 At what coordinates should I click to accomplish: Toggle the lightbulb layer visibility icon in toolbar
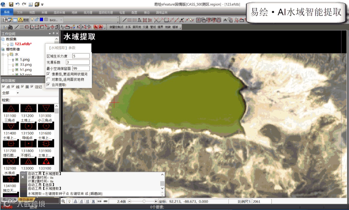32,20
